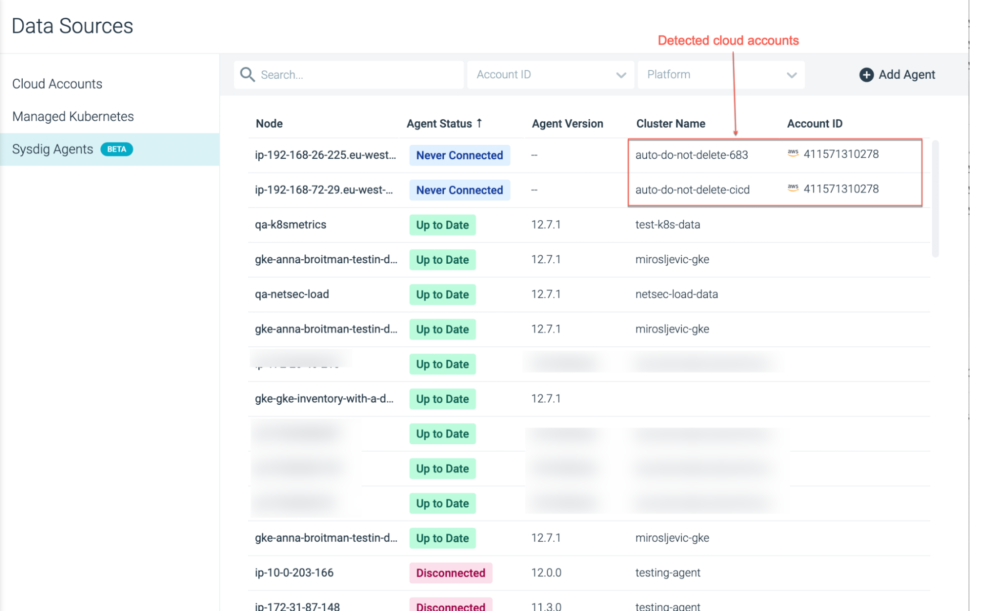Click Up to Date badge for qa-k8smetrics
Screen dimensions: 989x611
pyautogui.click(x=442, y=225)
